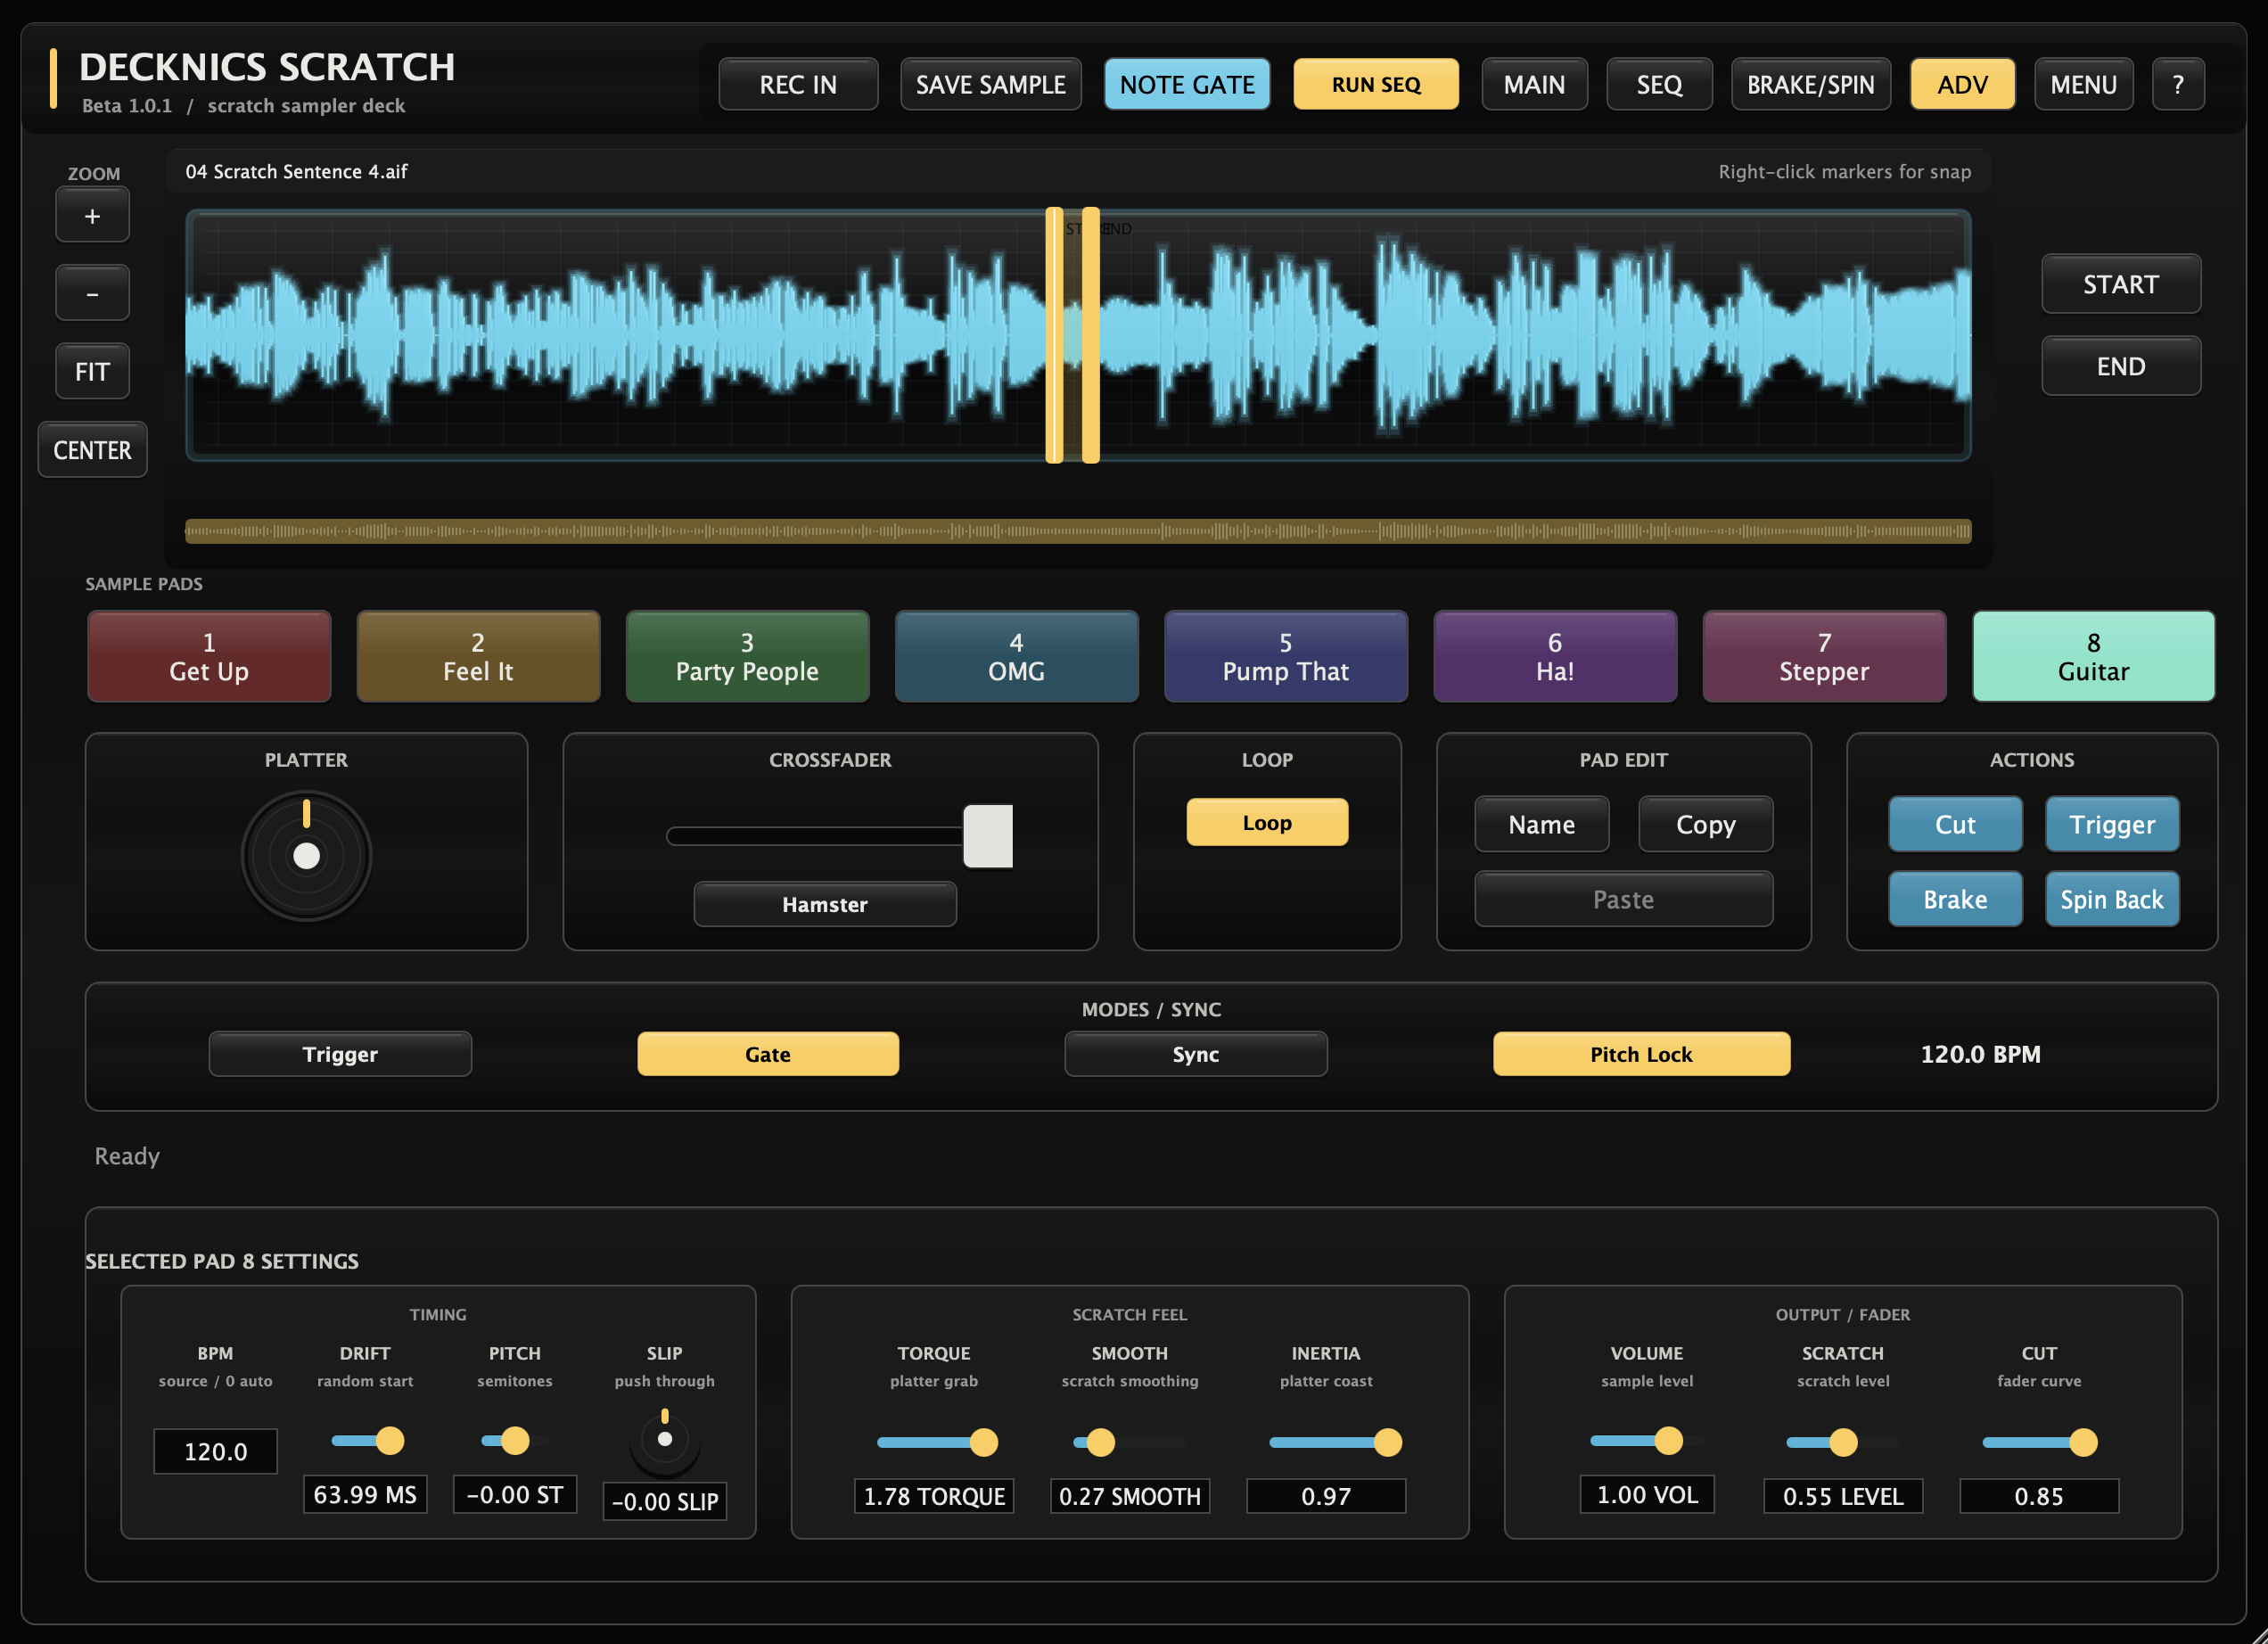Screen dimensions: 2268x1644
Task: Click the crossfader handle
Action: pyautogui.click(x=988, y=836)
